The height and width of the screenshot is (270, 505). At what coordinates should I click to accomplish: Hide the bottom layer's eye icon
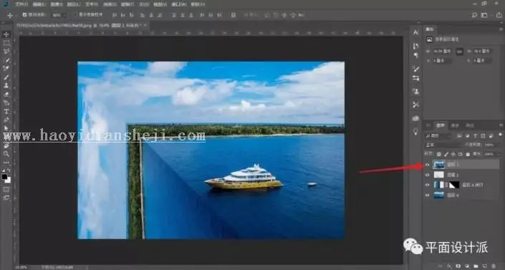pyautogui.click(x=428, y=196)
